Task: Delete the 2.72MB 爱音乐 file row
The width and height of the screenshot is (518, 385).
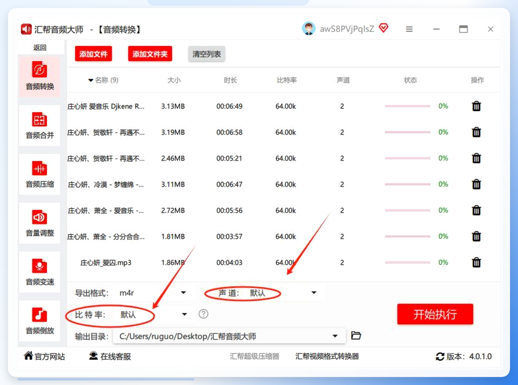Action: pos(476,210)
